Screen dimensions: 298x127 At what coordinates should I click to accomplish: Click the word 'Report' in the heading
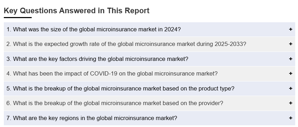[x=137, y=11]
